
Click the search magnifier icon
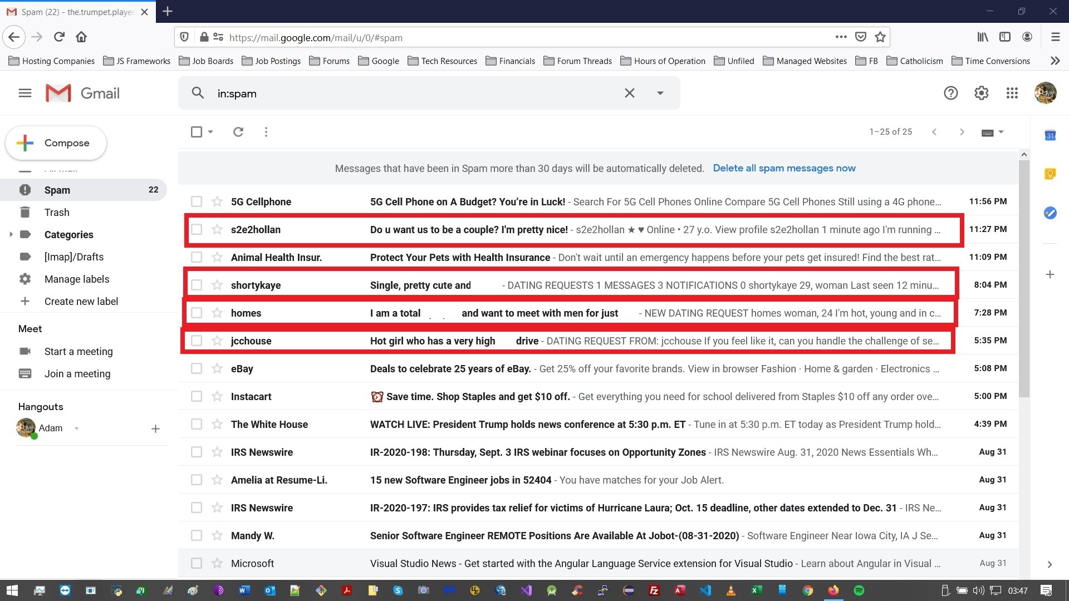click(x=198, y=93)
